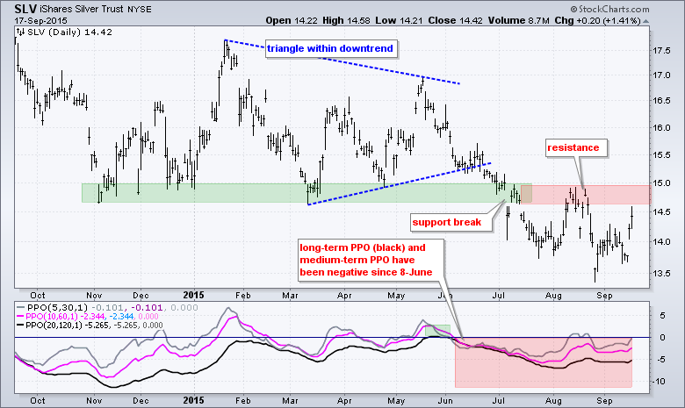Click the Aug label under price chart
685x408 pixels.
pyautogui.click(x=553, y=296)
